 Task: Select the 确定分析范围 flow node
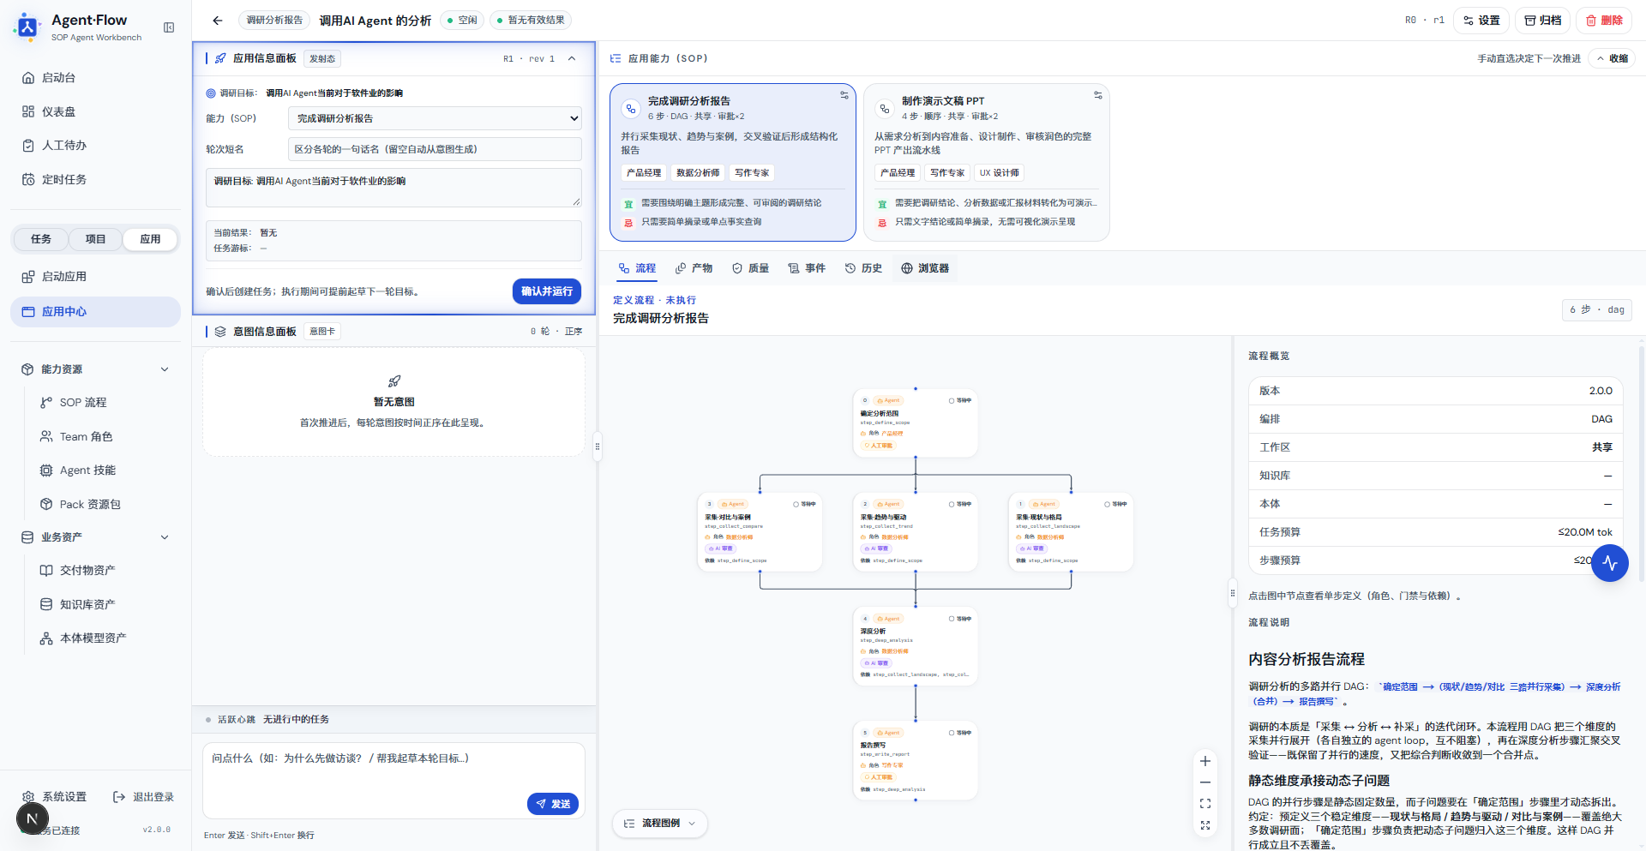(916, 423)
